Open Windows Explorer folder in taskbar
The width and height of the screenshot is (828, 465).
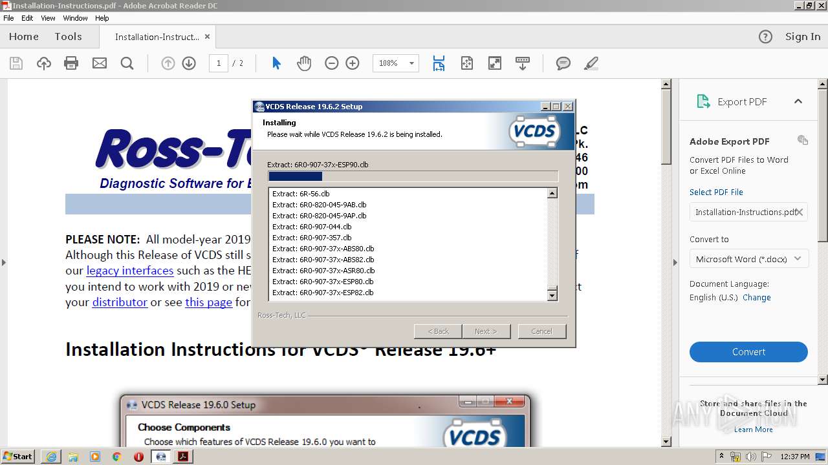coord(73,457)
